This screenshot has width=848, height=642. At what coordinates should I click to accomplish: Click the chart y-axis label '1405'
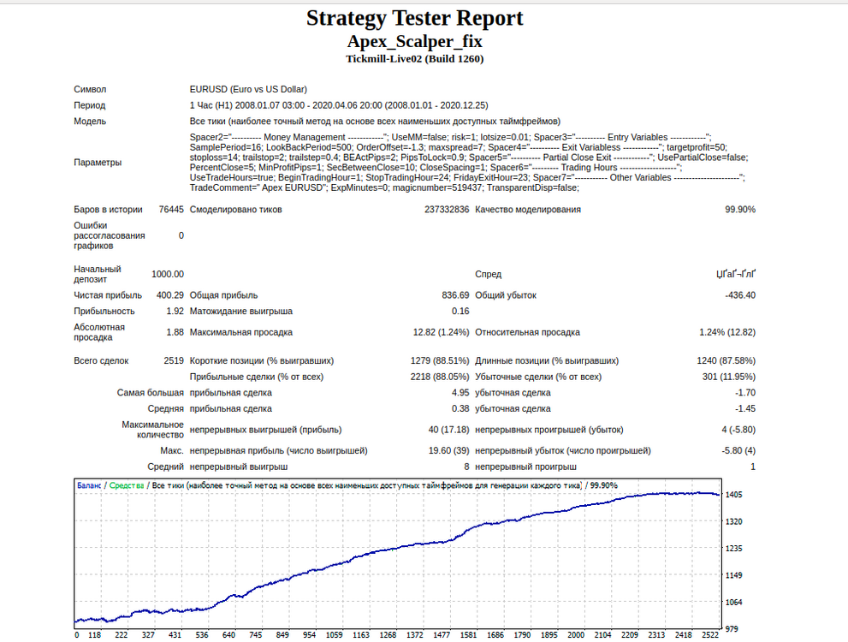734,495
